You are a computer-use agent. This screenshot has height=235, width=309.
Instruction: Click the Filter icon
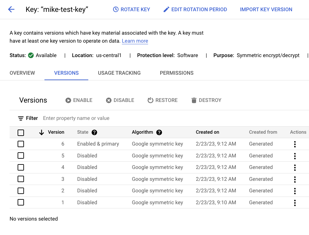point(21,118)
